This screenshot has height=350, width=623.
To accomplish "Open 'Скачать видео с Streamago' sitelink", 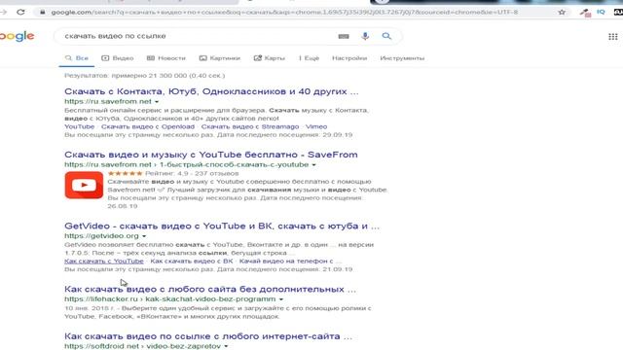I will click(250, 126).
